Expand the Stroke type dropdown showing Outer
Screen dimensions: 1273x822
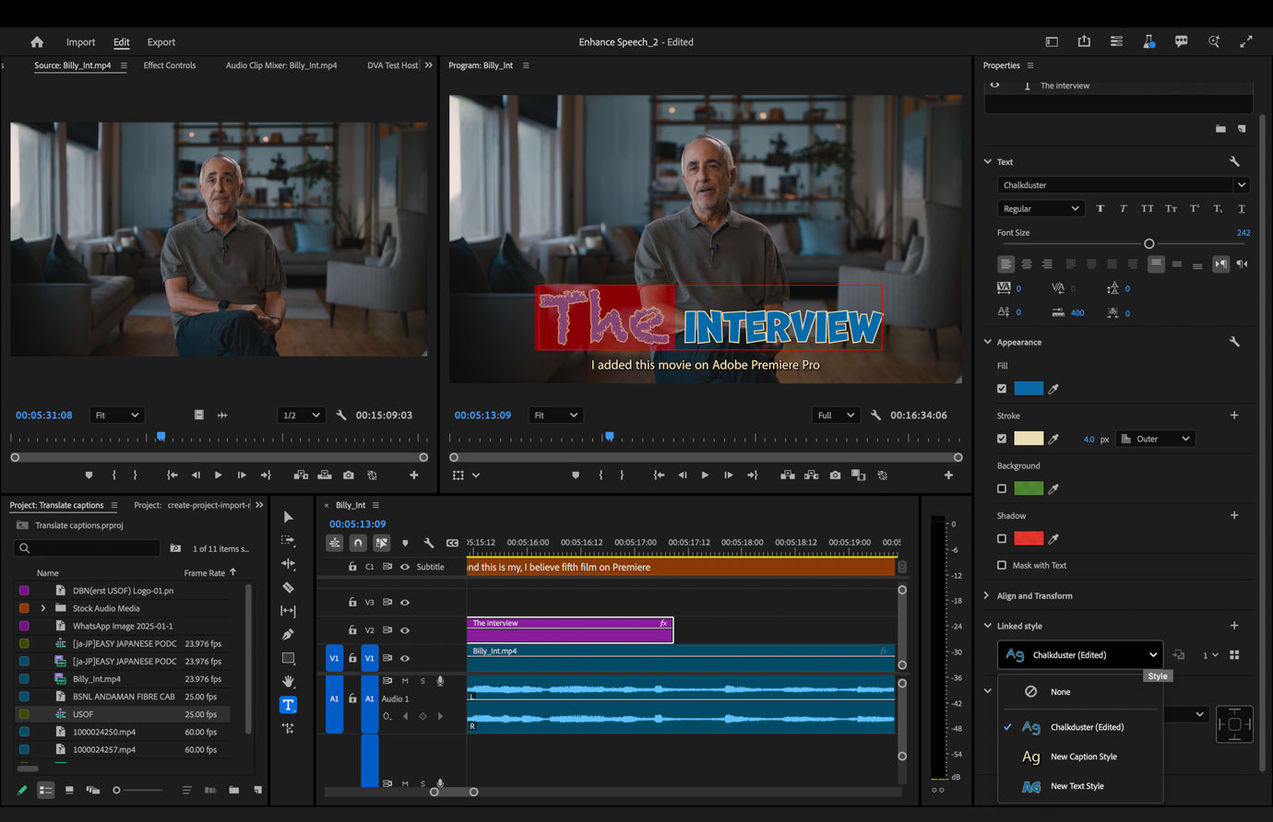pyautogui.click(x=1155, y=438)
